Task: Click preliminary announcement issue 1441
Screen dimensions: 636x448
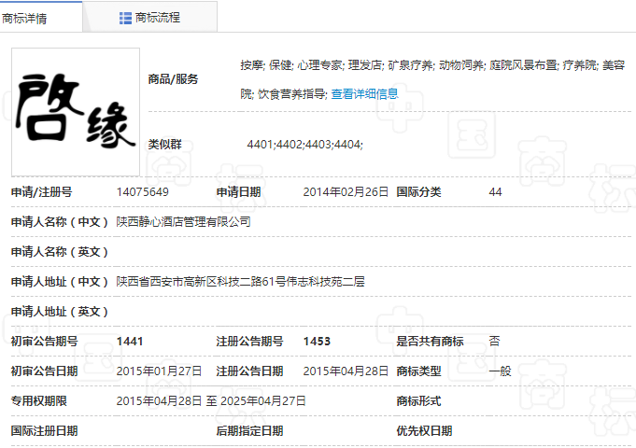Action: (130, 342)
